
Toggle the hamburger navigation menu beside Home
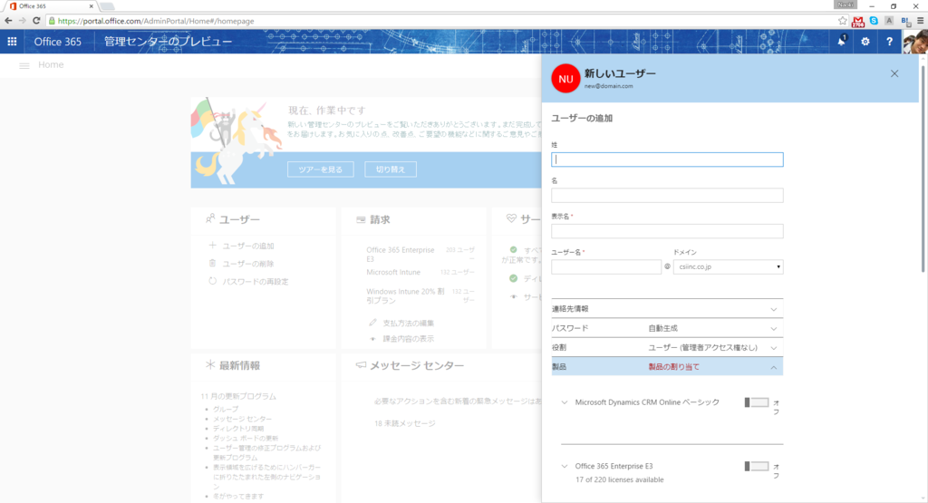pos(24,65)
